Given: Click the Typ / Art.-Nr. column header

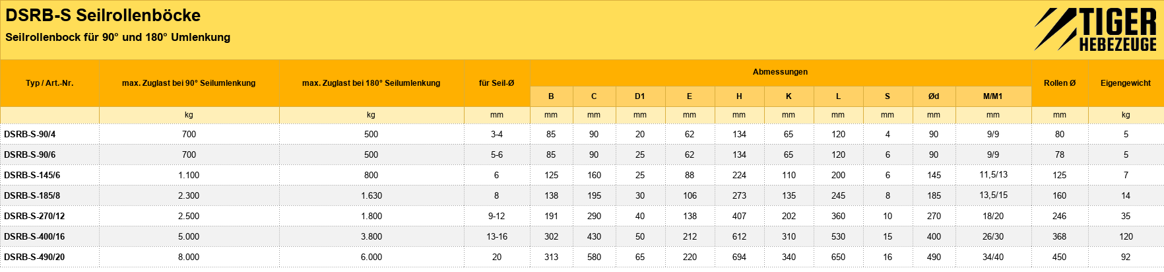Looking at the screenshot, I should [49, 83].
